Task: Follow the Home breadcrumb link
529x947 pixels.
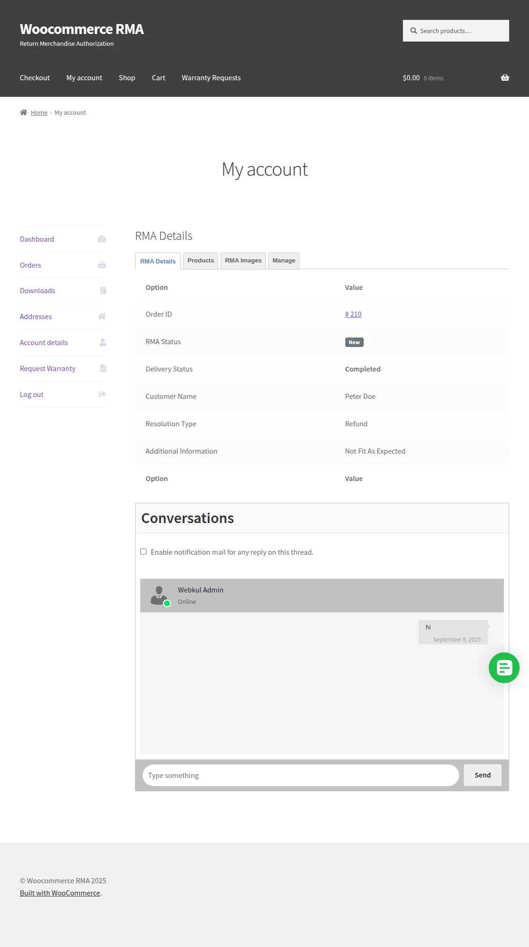Action: 39,112
